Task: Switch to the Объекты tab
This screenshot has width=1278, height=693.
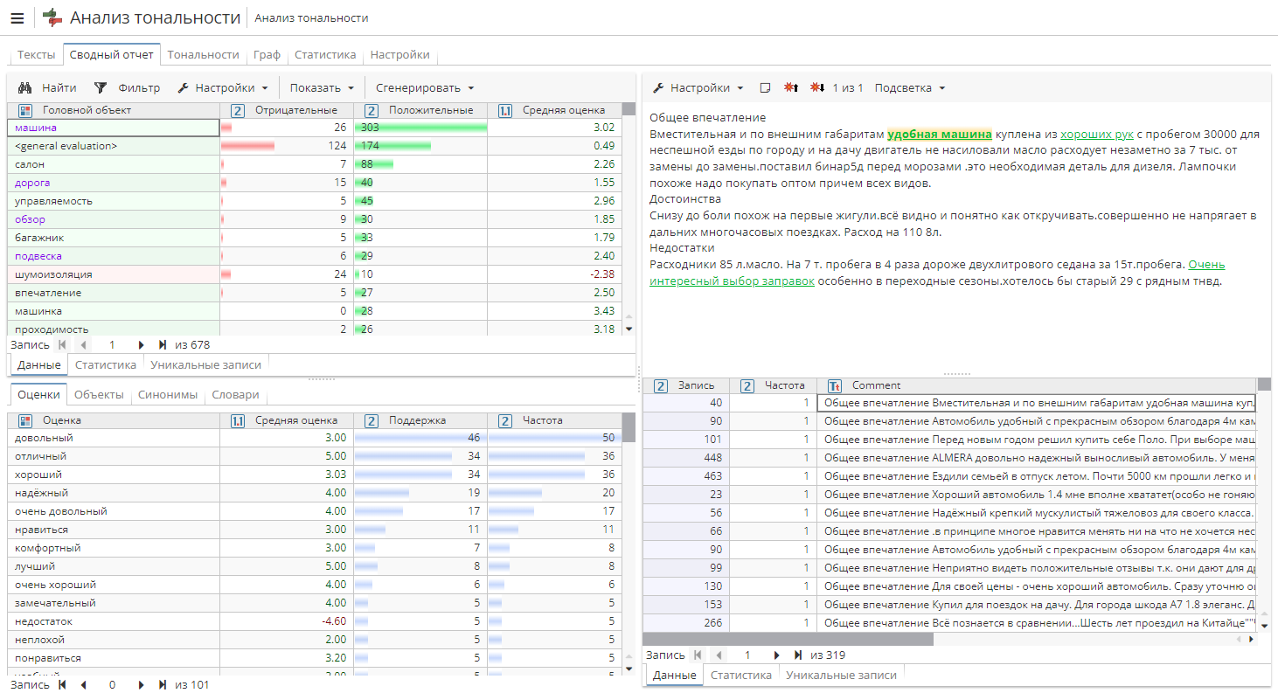Action: click(x=99, y=394)
